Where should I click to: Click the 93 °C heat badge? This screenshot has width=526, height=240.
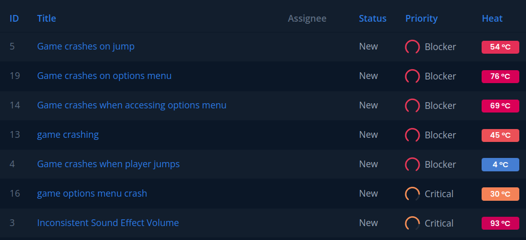click(x=500, y=223)
